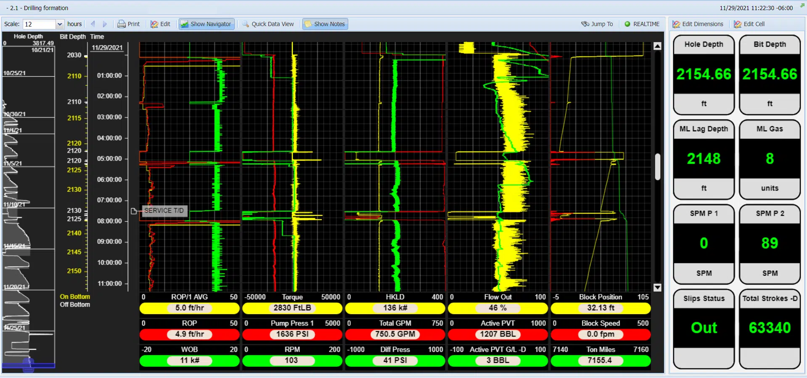Select the Slips Status cell
The width and height of the screenshot is (807, 378).
(704, 328)
